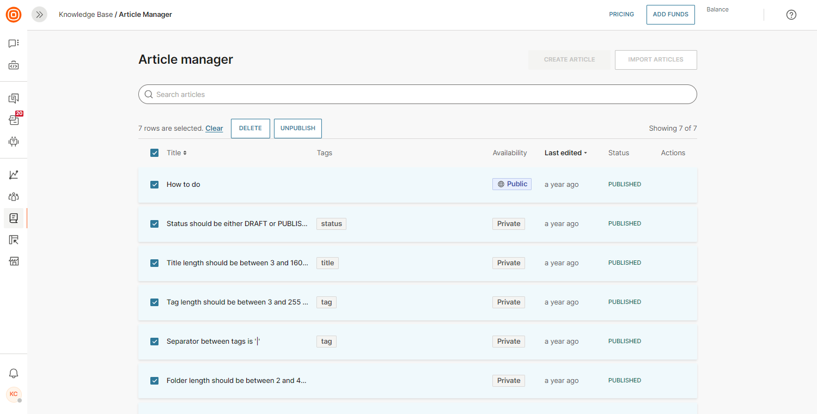Focus the Search articles field
Screen dimensions: 817x414
tap(417, 94)
